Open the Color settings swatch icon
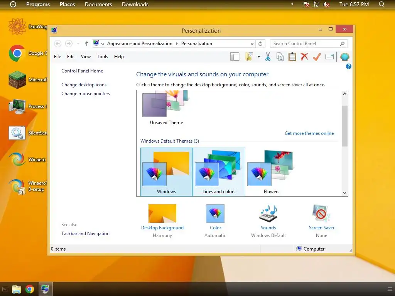 click(215, 214)
